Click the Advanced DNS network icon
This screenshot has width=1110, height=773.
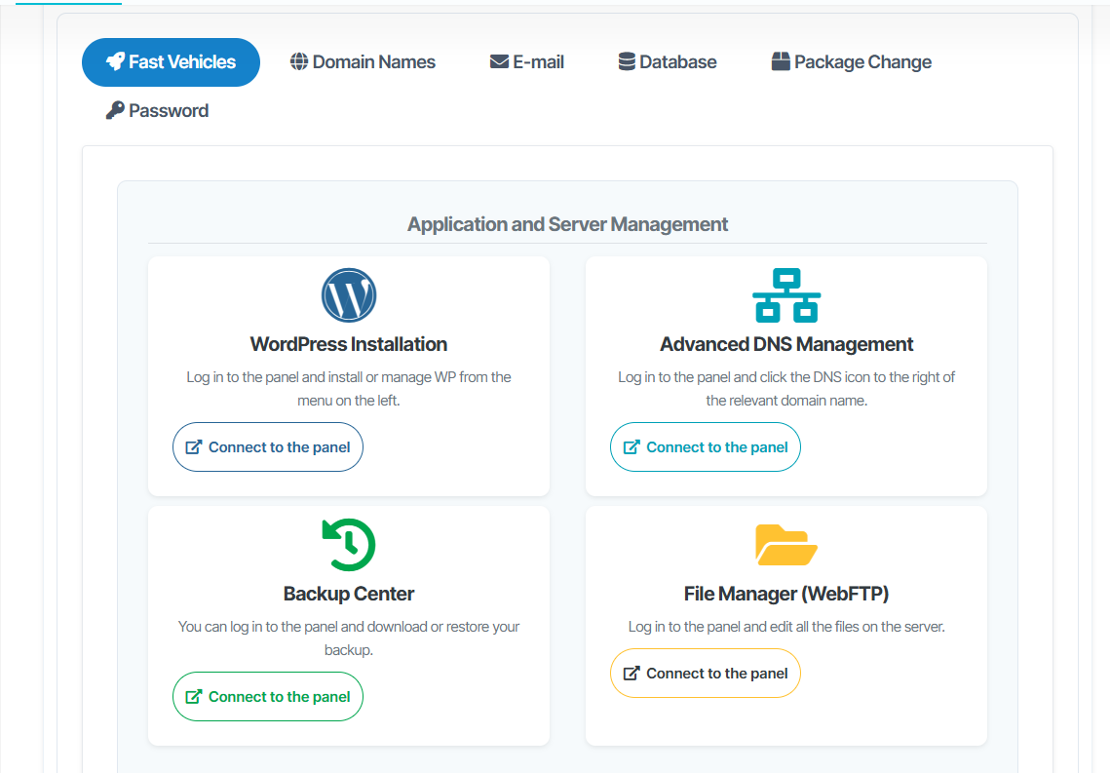(x=786, y=295)
